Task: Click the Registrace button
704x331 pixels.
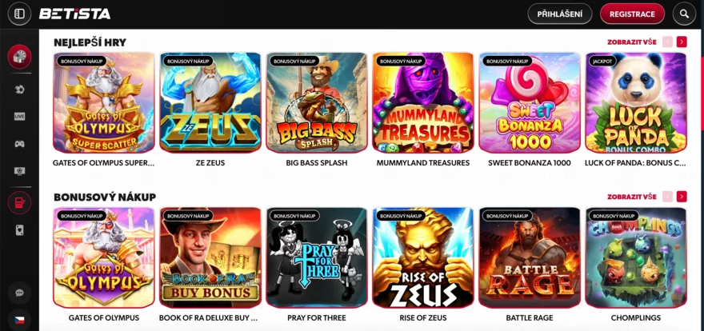Action: [632, 14]
